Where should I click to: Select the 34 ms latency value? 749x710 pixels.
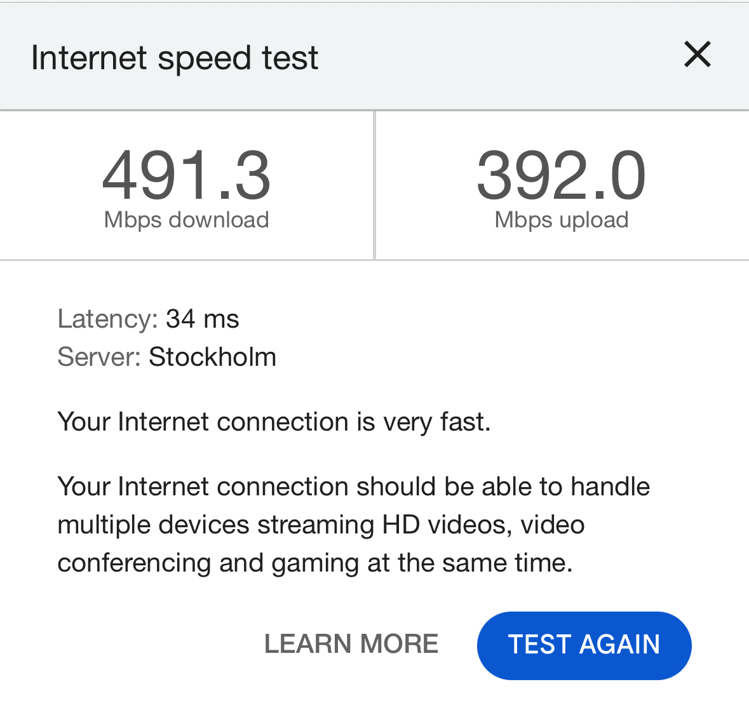(x=202, y=319)
